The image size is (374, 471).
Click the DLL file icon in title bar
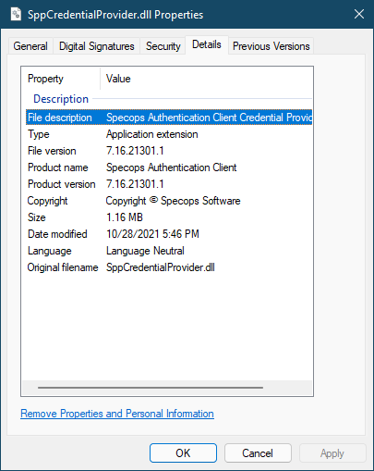16,14
